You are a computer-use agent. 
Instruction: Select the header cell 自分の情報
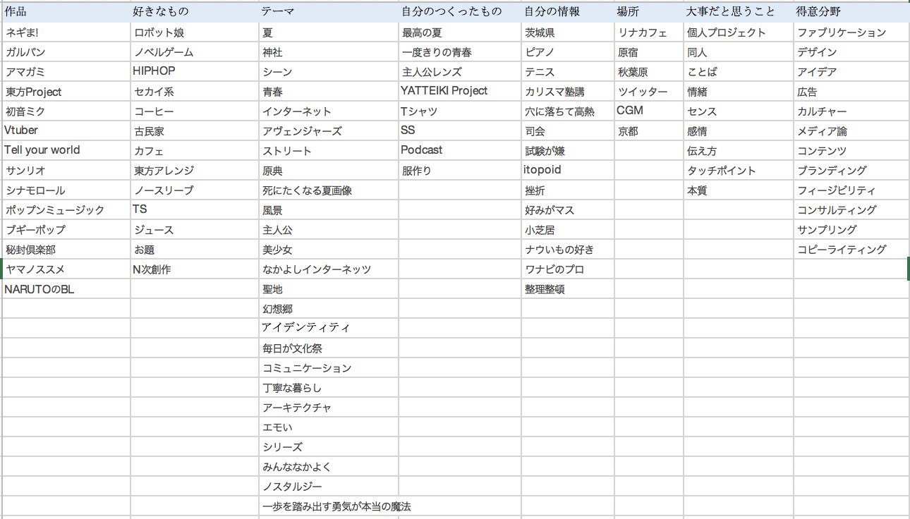point(568,11)
